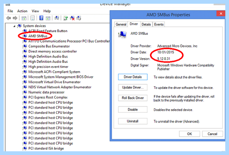Click the Uninstall device icon with red X
Image resolution: width=229 pixels, height=155 pixels.
point(72,18)
